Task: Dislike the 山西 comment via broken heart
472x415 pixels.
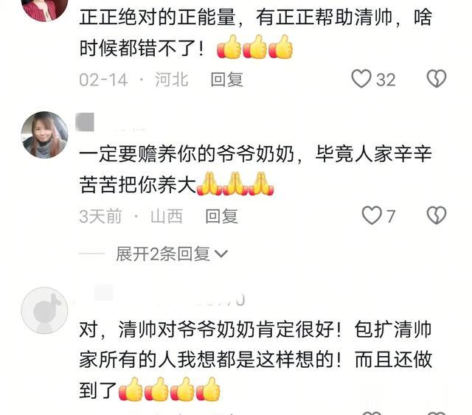Action: point(437,215)
